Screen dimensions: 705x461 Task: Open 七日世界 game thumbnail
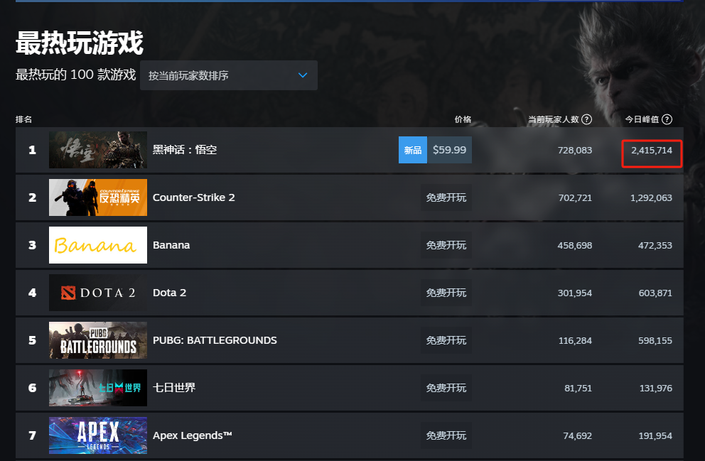[x=98, y=389]
